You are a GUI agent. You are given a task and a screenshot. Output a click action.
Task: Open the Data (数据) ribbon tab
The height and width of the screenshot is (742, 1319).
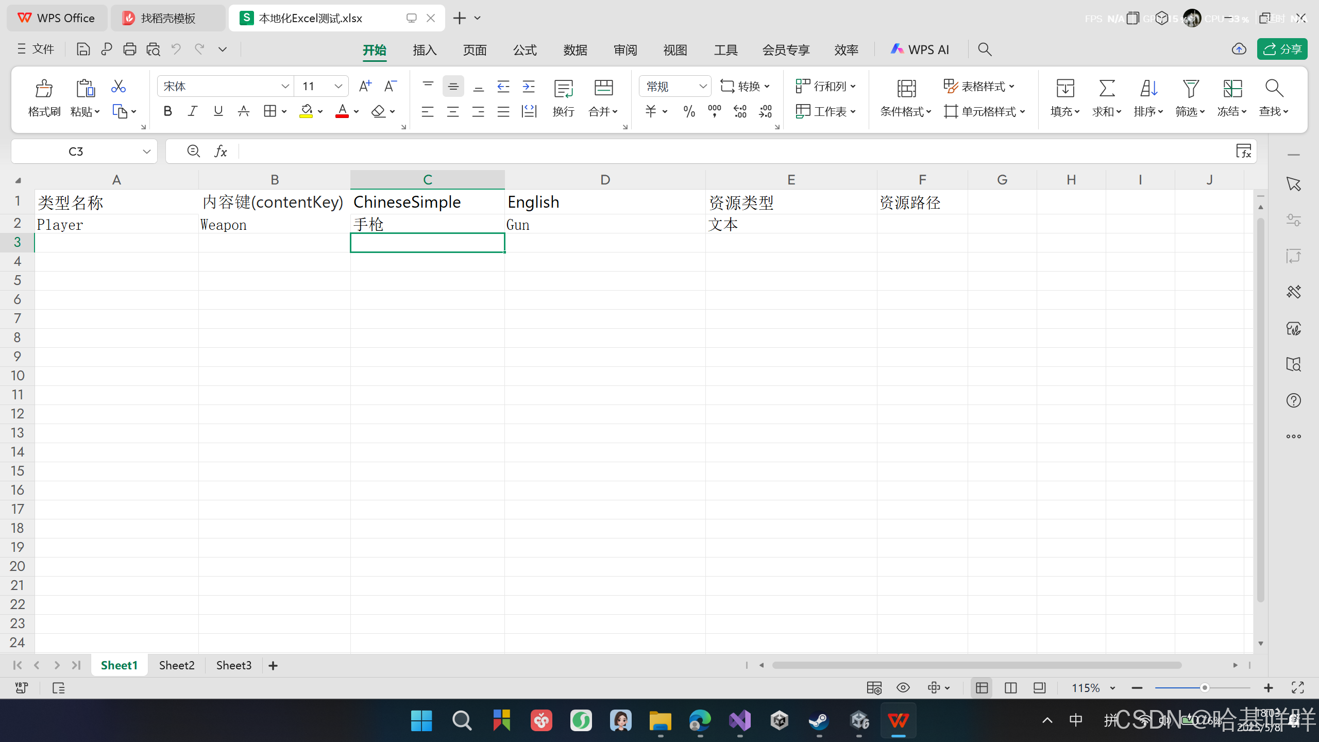pos(575,49)
